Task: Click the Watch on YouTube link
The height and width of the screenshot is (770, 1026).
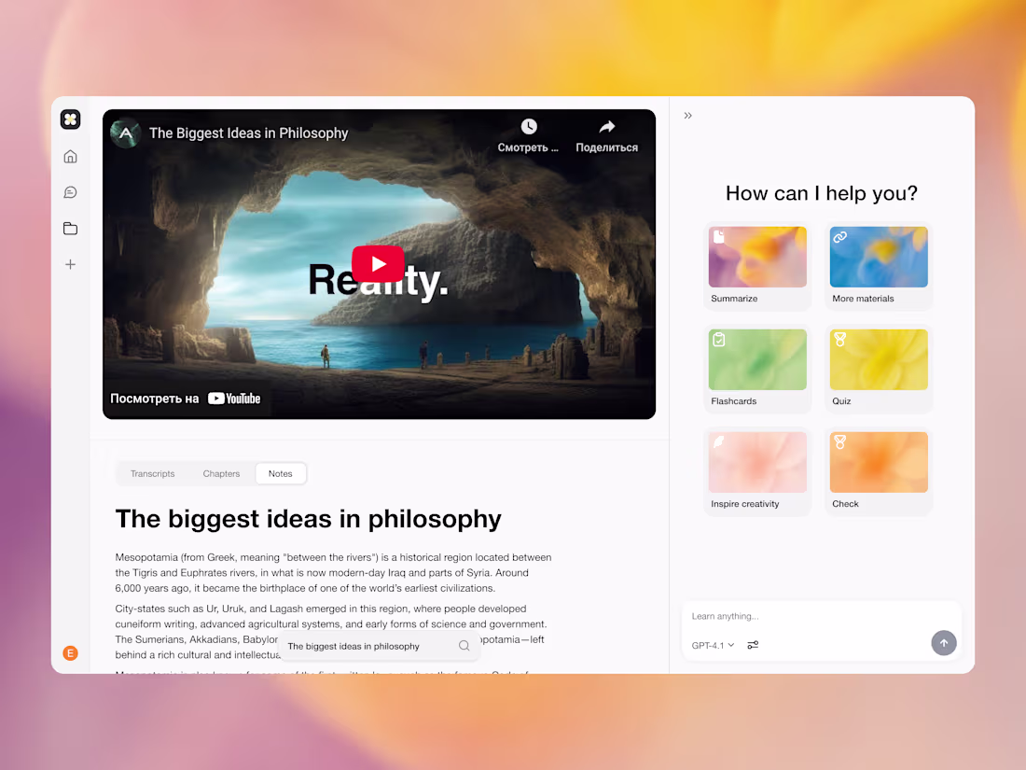Action: click(186, 399)
